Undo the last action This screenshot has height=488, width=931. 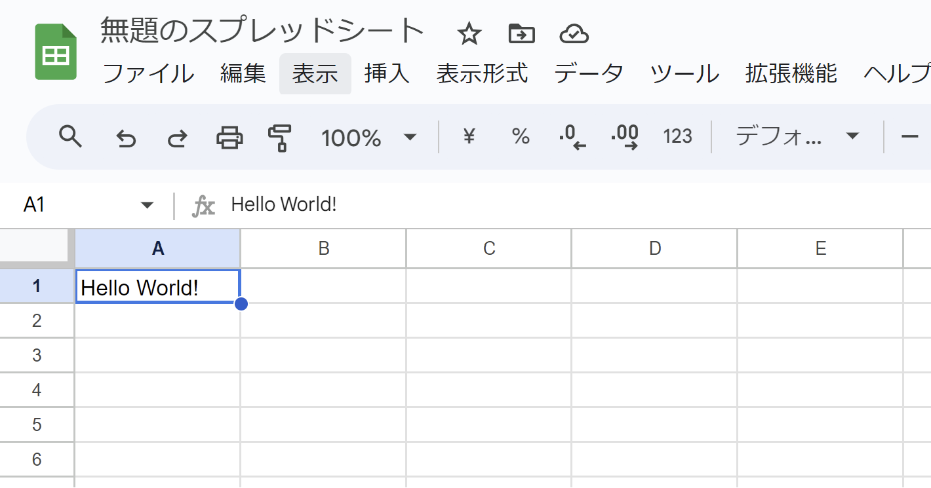[125, 137]
